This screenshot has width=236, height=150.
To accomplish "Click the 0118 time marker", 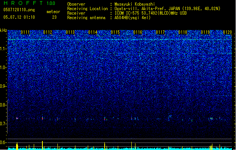I will 183,32.
